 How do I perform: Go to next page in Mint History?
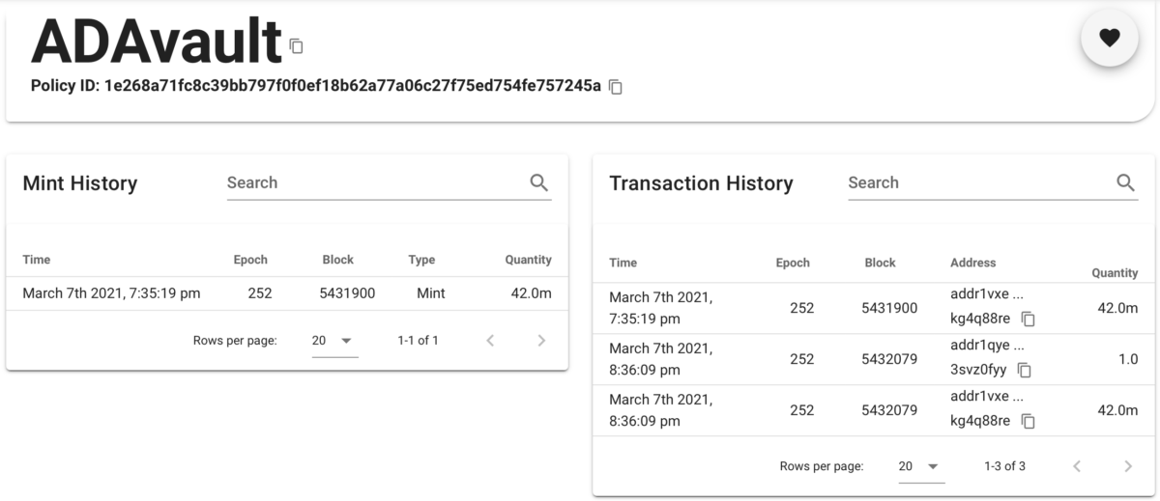(541, 341)
